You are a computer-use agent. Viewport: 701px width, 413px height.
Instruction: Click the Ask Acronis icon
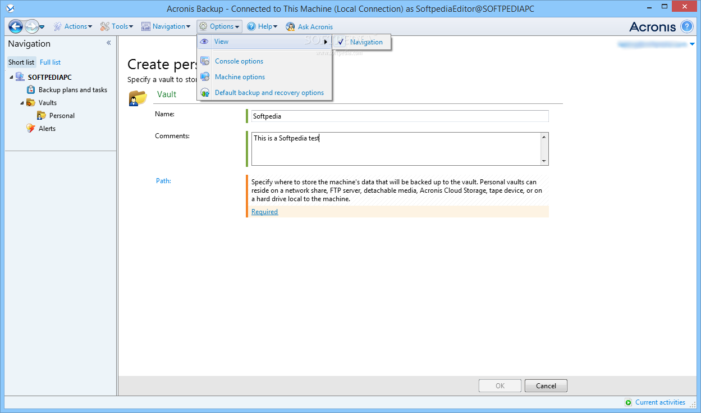(290, 27)
